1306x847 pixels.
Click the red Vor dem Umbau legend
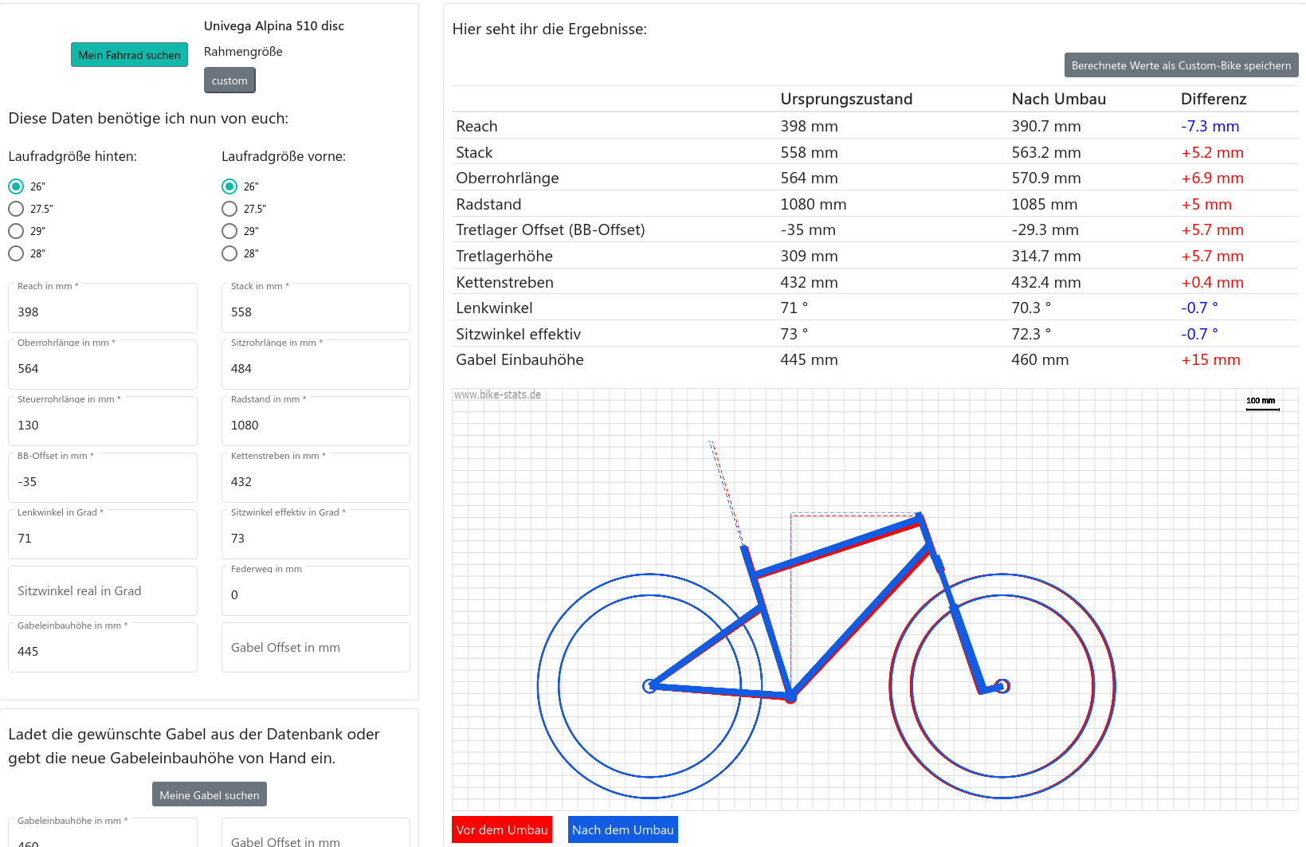coord(502,829)
